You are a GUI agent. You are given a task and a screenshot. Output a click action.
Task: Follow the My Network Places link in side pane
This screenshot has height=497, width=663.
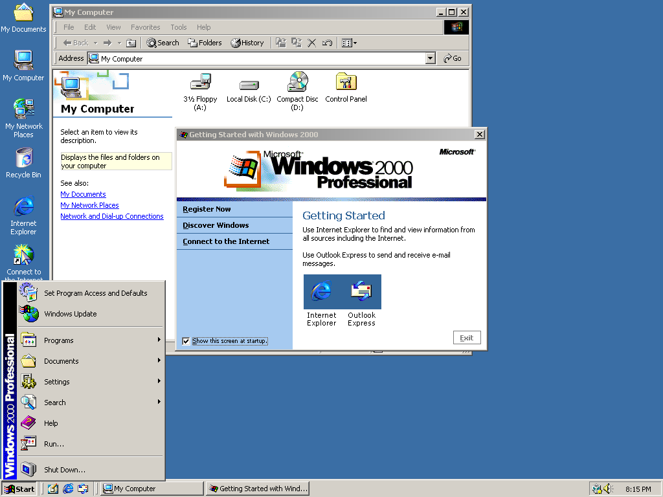89,205
